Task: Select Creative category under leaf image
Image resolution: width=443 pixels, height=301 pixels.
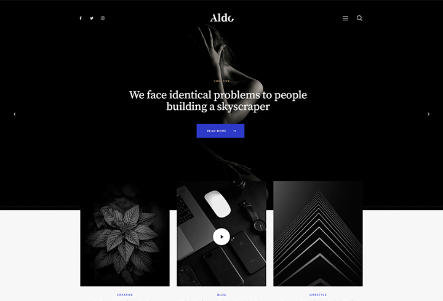Action: [125, 295]
